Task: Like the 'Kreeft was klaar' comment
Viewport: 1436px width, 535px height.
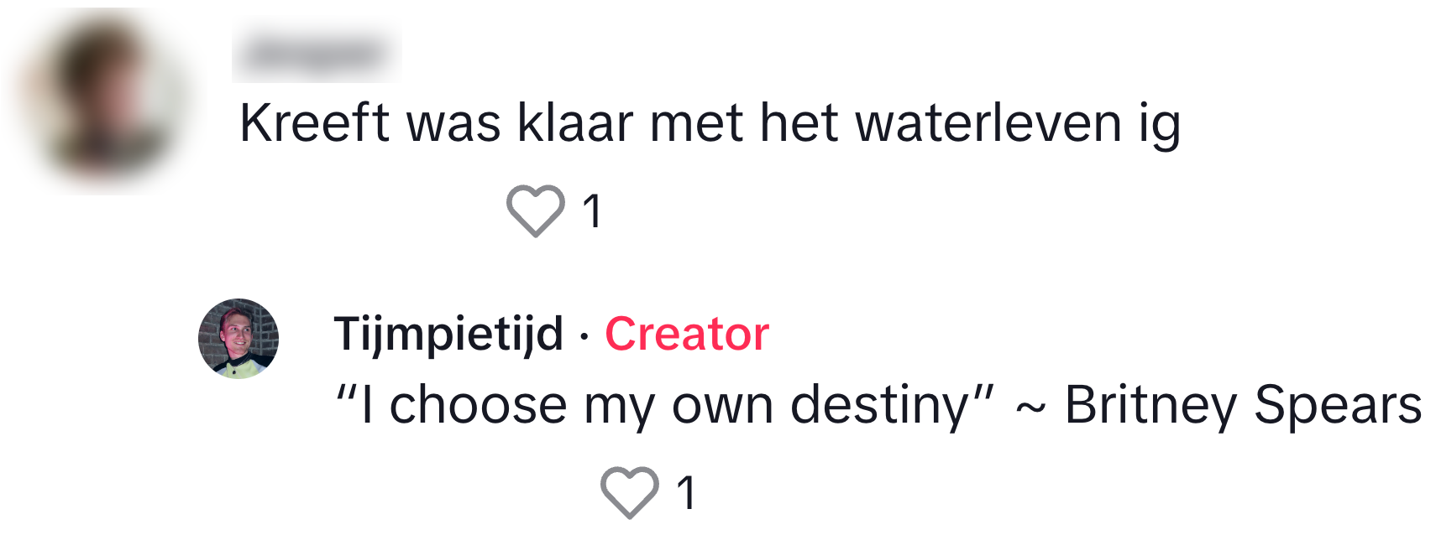Action: point(535,210)
